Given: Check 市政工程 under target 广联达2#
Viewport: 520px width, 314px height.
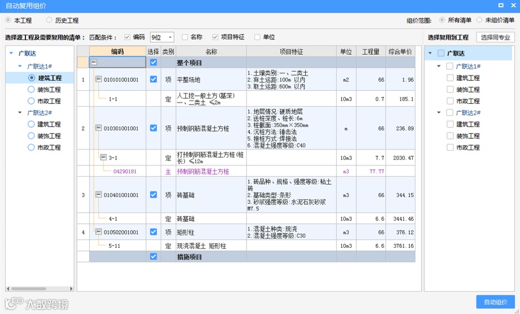Looking at the screenshot, I should 450,147.
